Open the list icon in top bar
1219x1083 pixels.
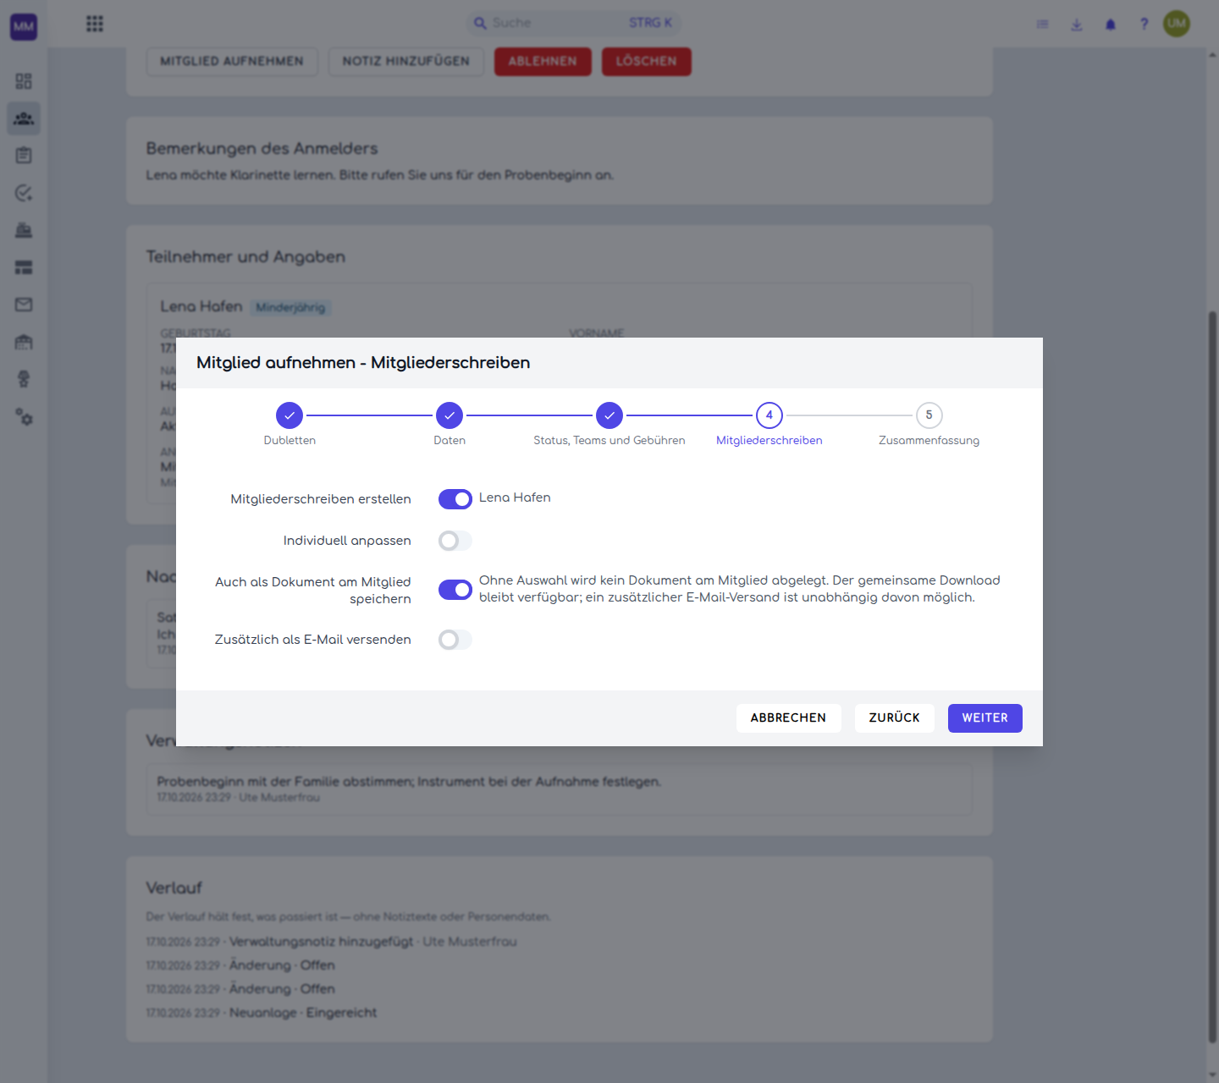click(x=1043, y=25)
